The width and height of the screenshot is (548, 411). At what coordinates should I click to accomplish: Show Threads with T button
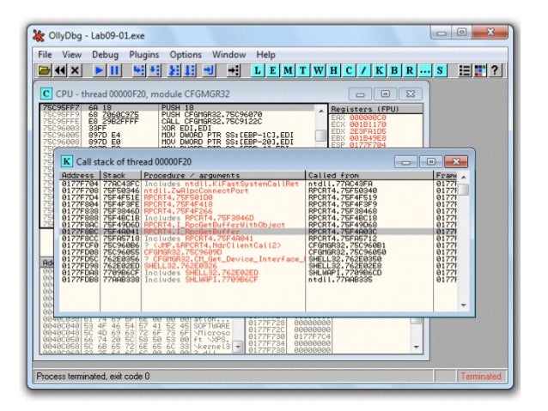pyautogui.click(x=303, y=70)
